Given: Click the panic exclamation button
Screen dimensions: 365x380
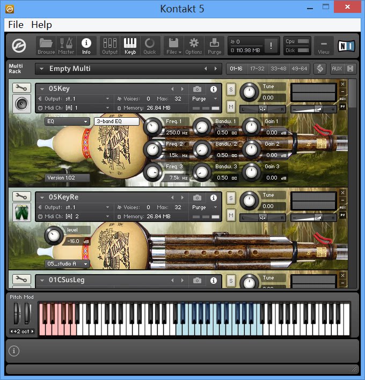Looking at the screenshot, I should pos(271,46).
